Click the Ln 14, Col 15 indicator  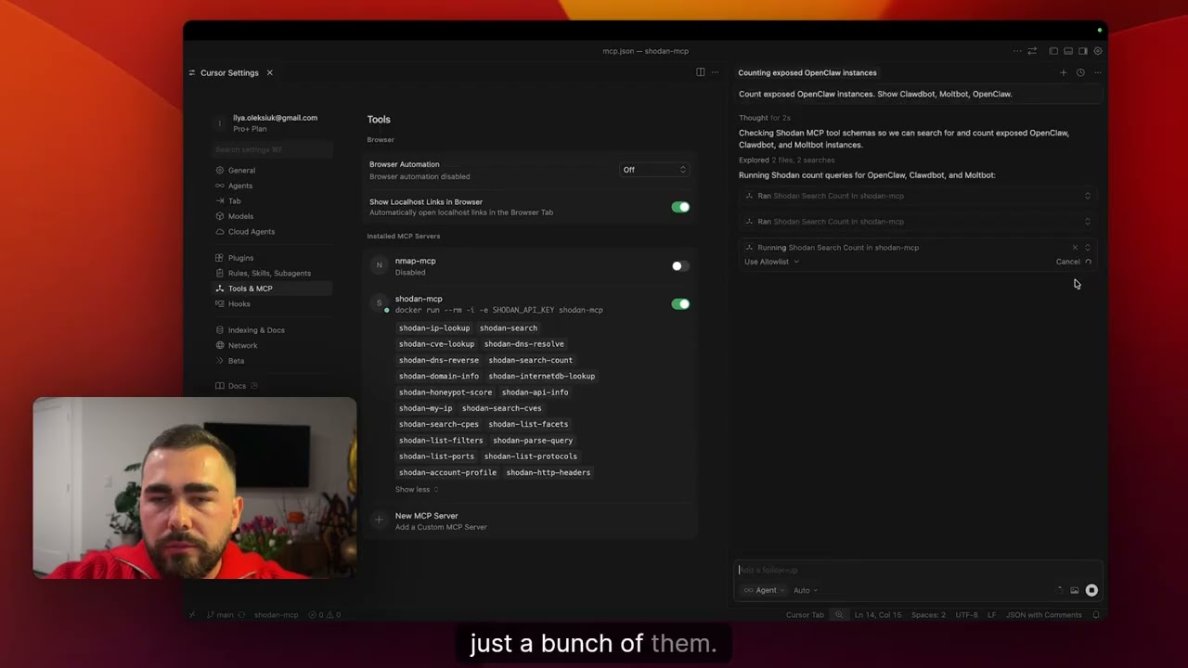tap(878, 615)
